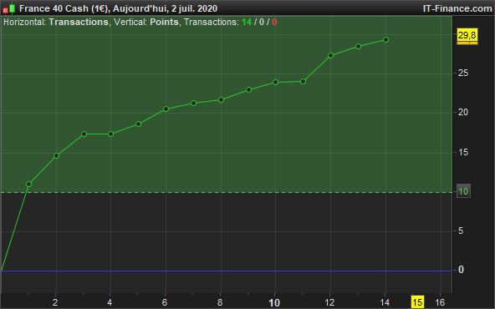The width and height of the screenshot is (495, 309).
Task: Click the data point at transaction 10
Action: click(275, 83)
